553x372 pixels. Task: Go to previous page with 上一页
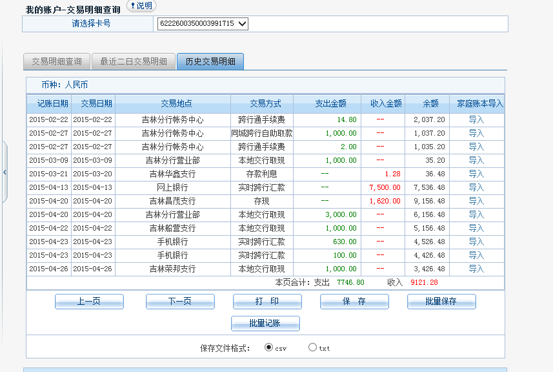(x=89, y=302)
